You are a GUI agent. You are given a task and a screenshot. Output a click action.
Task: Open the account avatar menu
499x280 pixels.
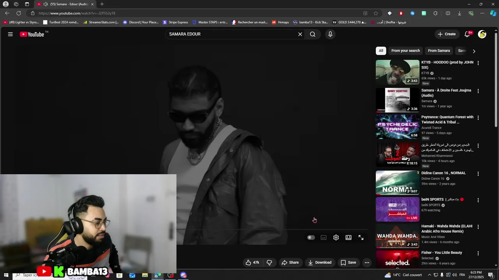[482, 34]
